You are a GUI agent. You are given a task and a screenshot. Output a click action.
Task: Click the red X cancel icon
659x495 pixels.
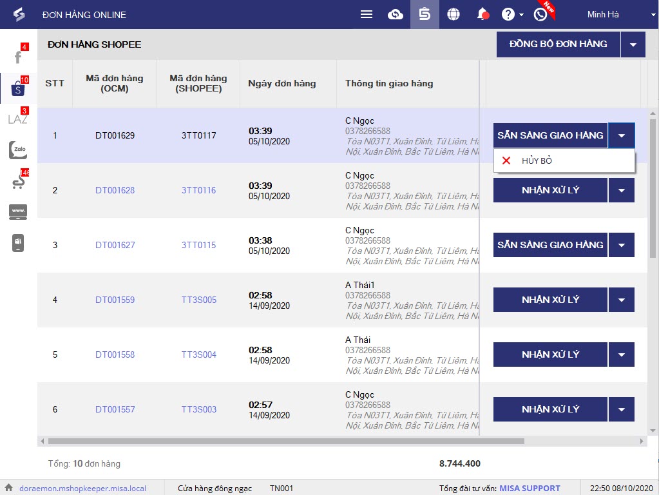click(x=506, y=160)
